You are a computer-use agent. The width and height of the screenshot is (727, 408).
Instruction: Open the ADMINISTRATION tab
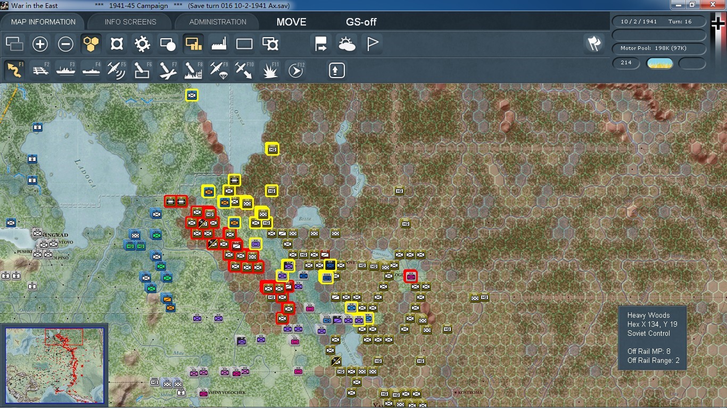coord(218,22)
